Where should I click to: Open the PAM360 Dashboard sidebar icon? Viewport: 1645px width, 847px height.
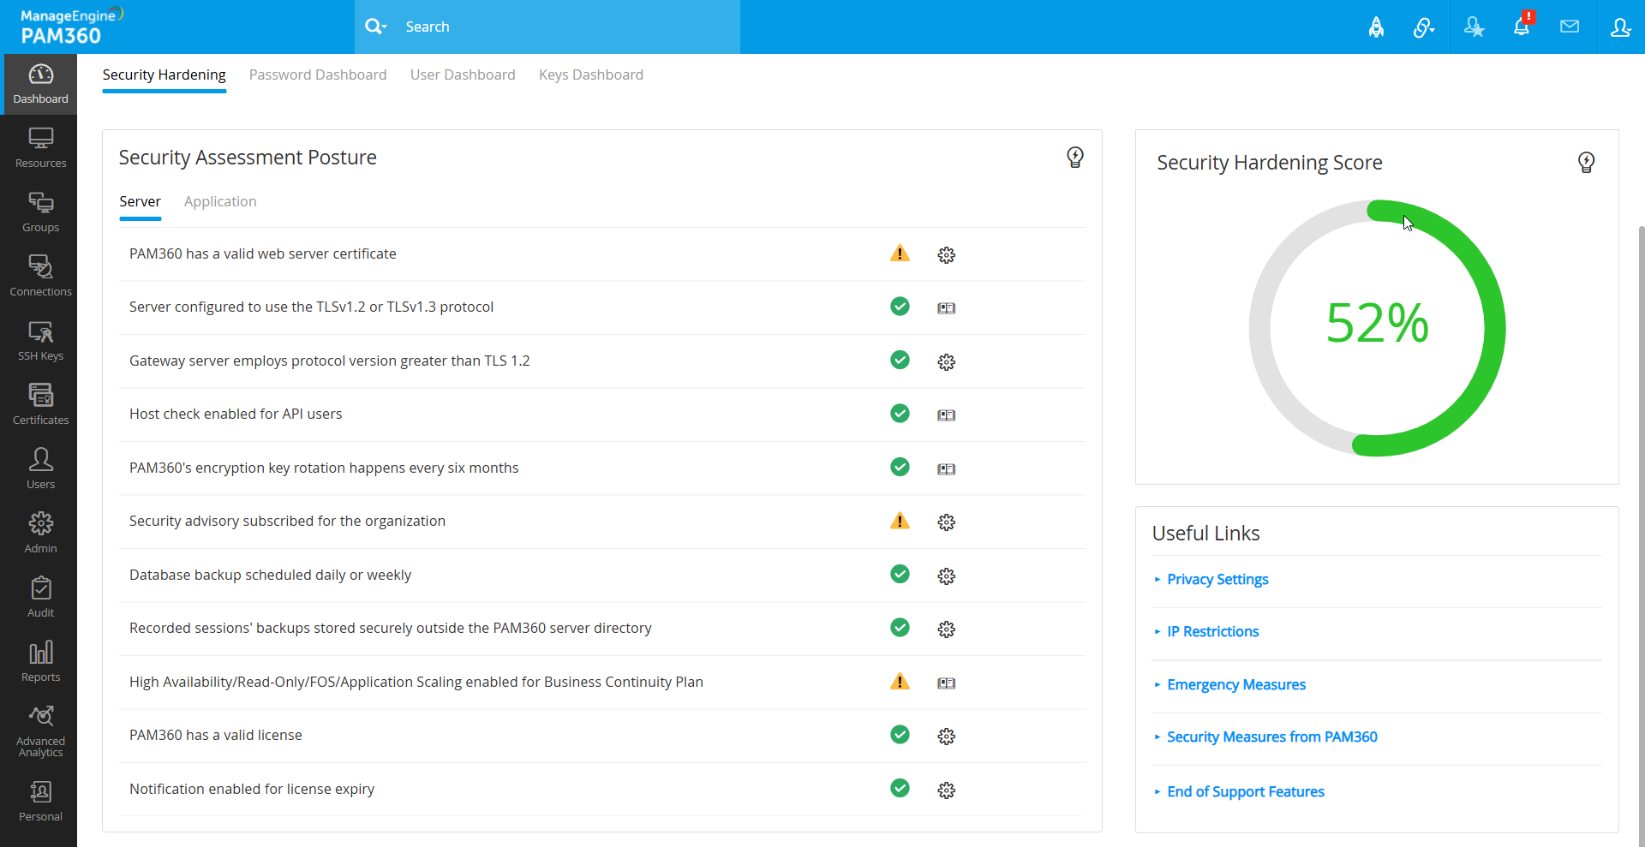40,83
